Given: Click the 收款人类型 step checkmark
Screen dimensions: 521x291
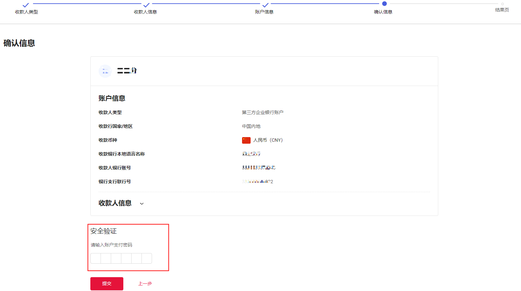Looking at the screenshot, I should tap(25, 5).
